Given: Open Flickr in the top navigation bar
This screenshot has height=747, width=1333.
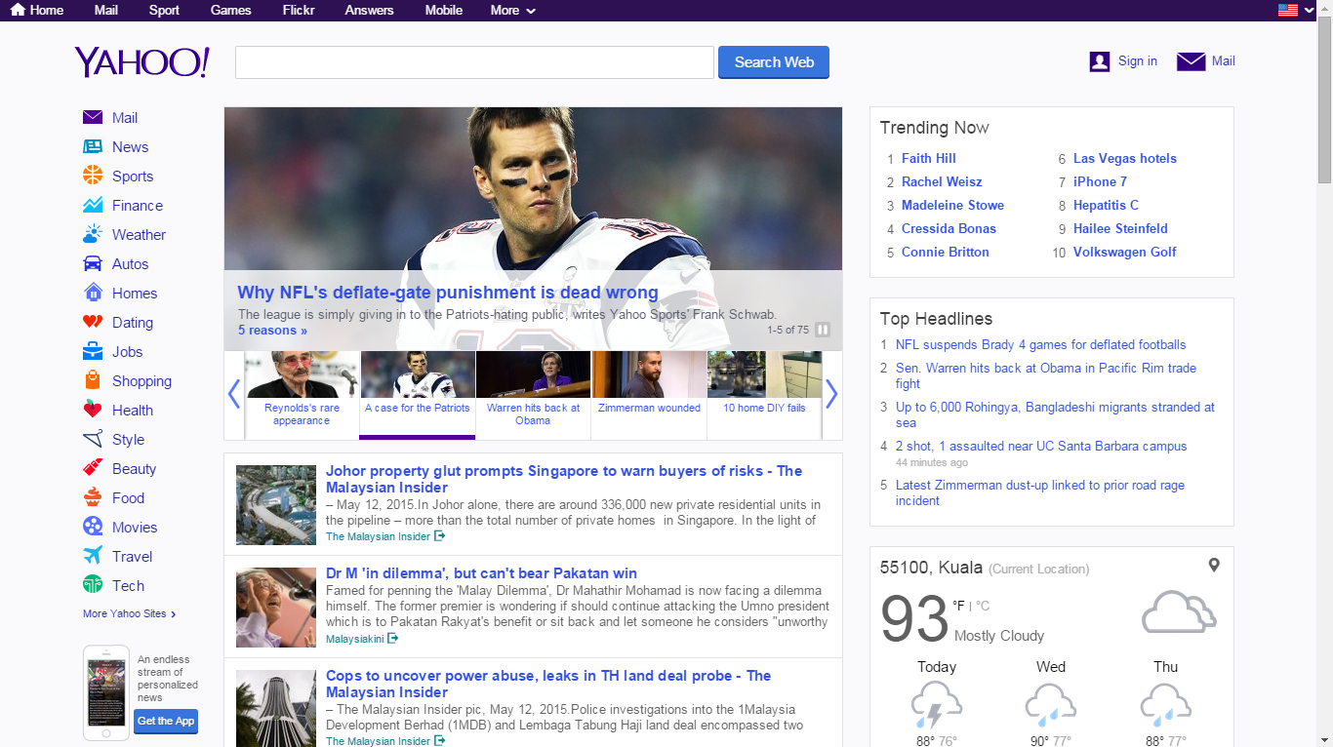Looking at the screenshot, I should 298,10.
